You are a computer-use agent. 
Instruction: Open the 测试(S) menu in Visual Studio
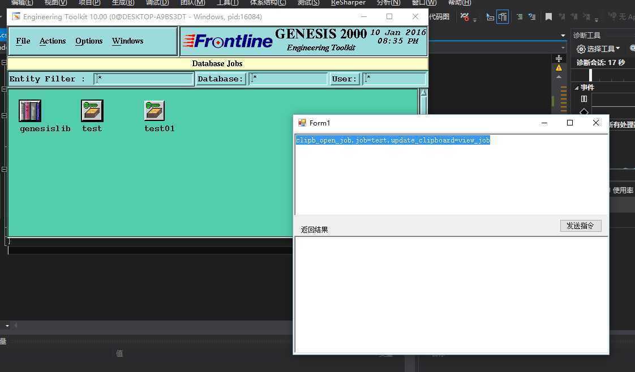tap(308, 2)
